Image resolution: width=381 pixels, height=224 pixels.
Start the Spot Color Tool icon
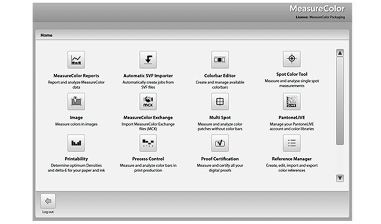291,59
